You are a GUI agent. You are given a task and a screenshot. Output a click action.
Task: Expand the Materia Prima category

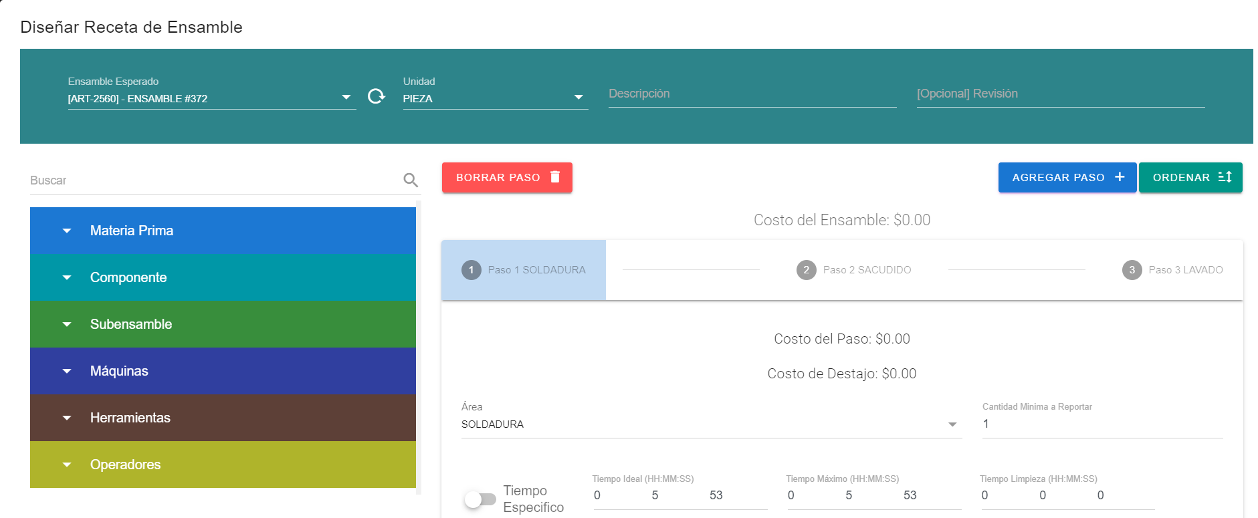pos(67,231)
